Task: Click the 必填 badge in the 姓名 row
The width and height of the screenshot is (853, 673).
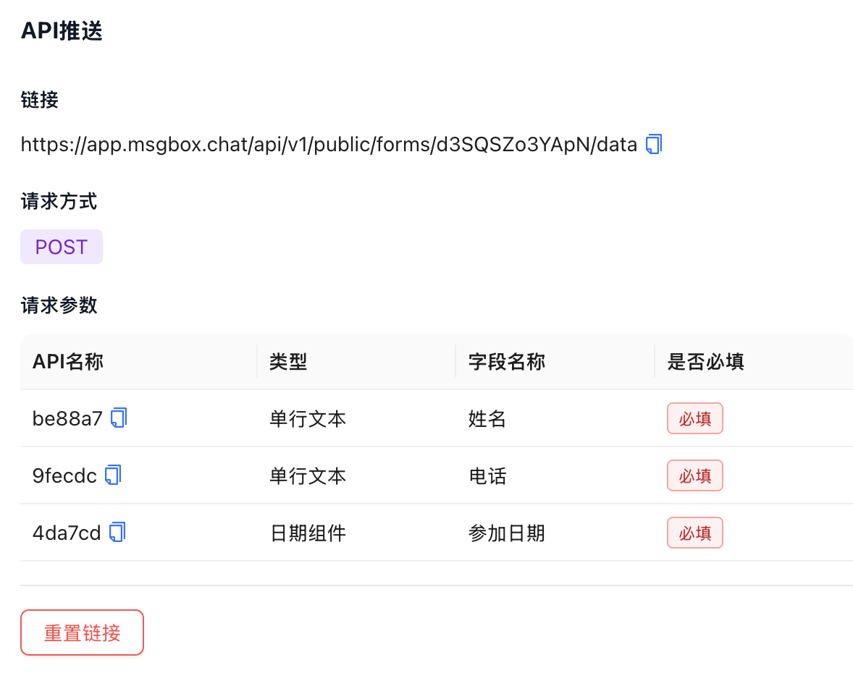Action: point(694,418)
